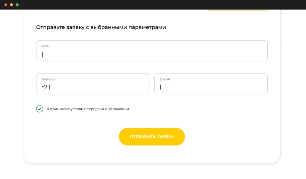
Task: Minimize the window using the yellow dot
Action: (x=12, y=5)
